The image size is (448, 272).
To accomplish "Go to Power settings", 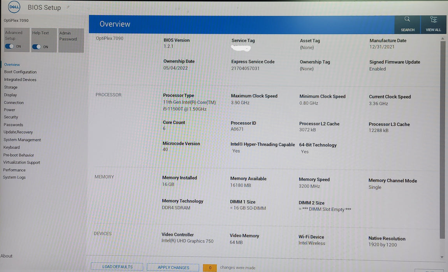I will pos(9,110).
